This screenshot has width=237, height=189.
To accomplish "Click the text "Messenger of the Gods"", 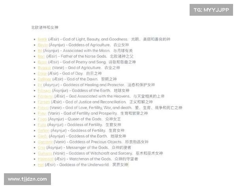I will [87, 148].
